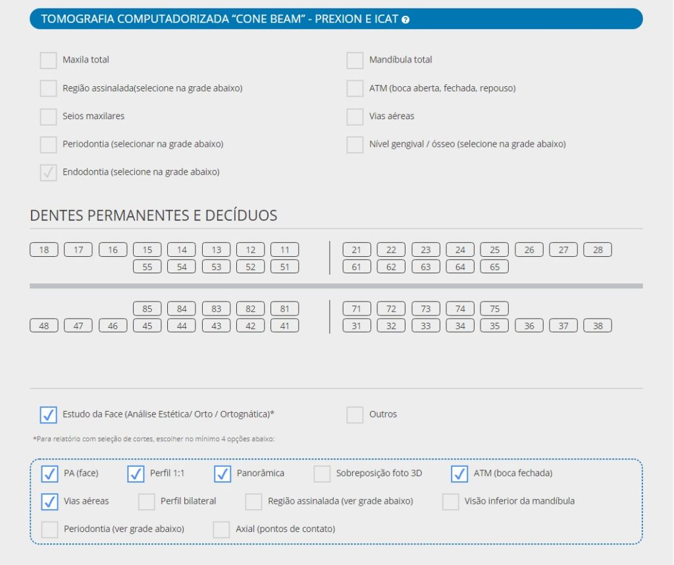The width and height of the screenshot is (674, 565).
Task: Choose tooth 33 in the grid
Action: point(426,326)
